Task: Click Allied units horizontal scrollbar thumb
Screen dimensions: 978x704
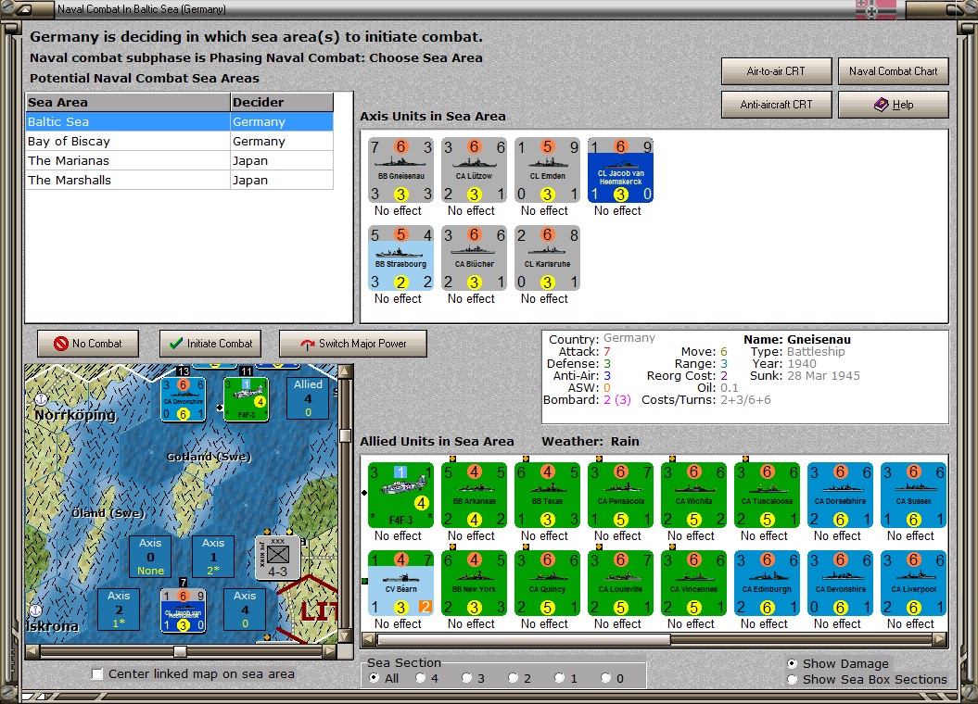Action: 524,639
